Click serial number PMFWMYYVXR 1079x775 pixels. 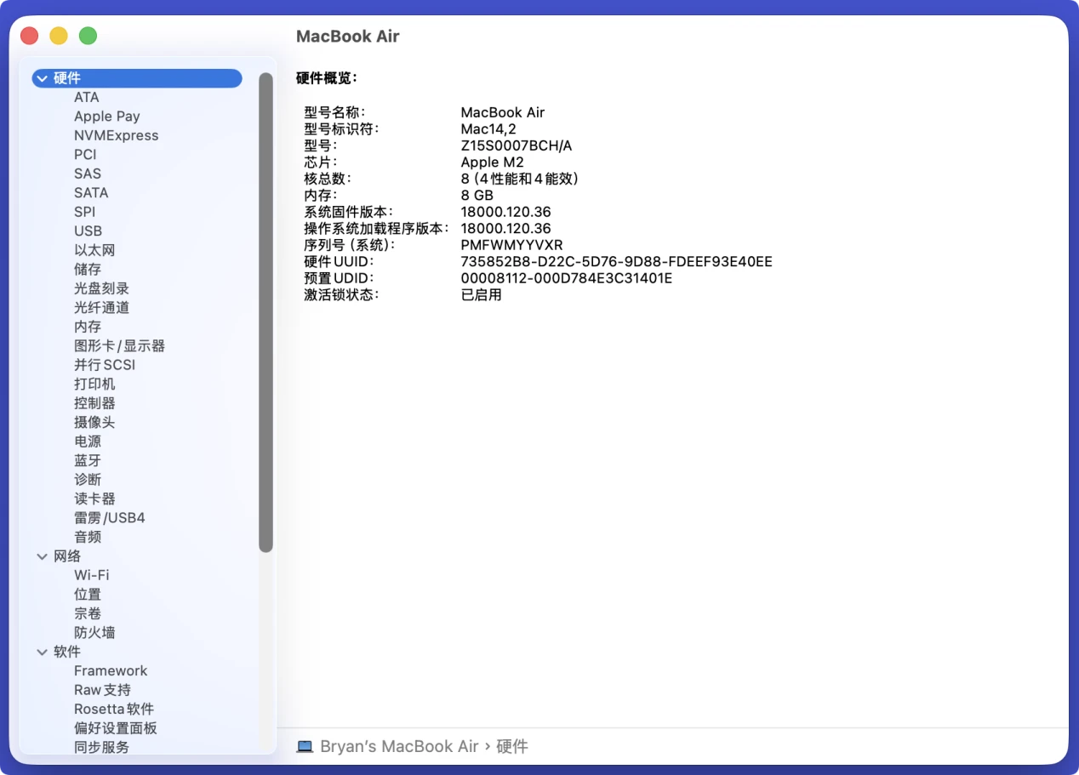coord(511,245)
